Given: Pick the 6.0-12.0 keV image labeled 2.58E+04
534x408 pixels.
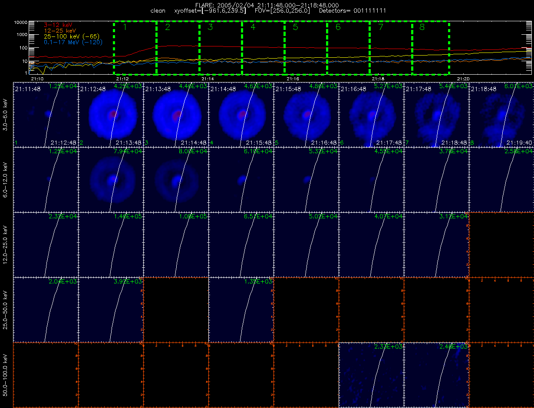Looking at the screenshot, I should 501,179.
